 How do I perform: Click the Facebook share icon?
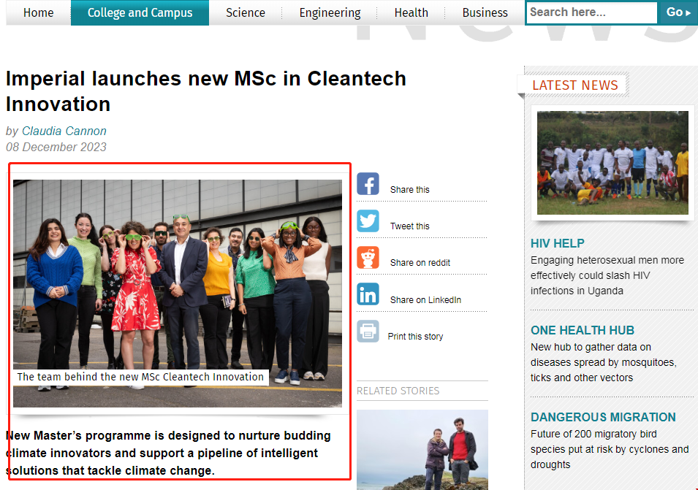click(x=368, y=184)
